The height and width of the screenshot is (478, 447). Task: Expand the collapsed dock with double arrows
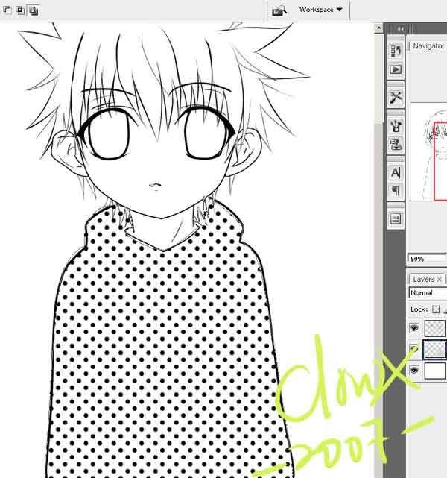point(401,29)
